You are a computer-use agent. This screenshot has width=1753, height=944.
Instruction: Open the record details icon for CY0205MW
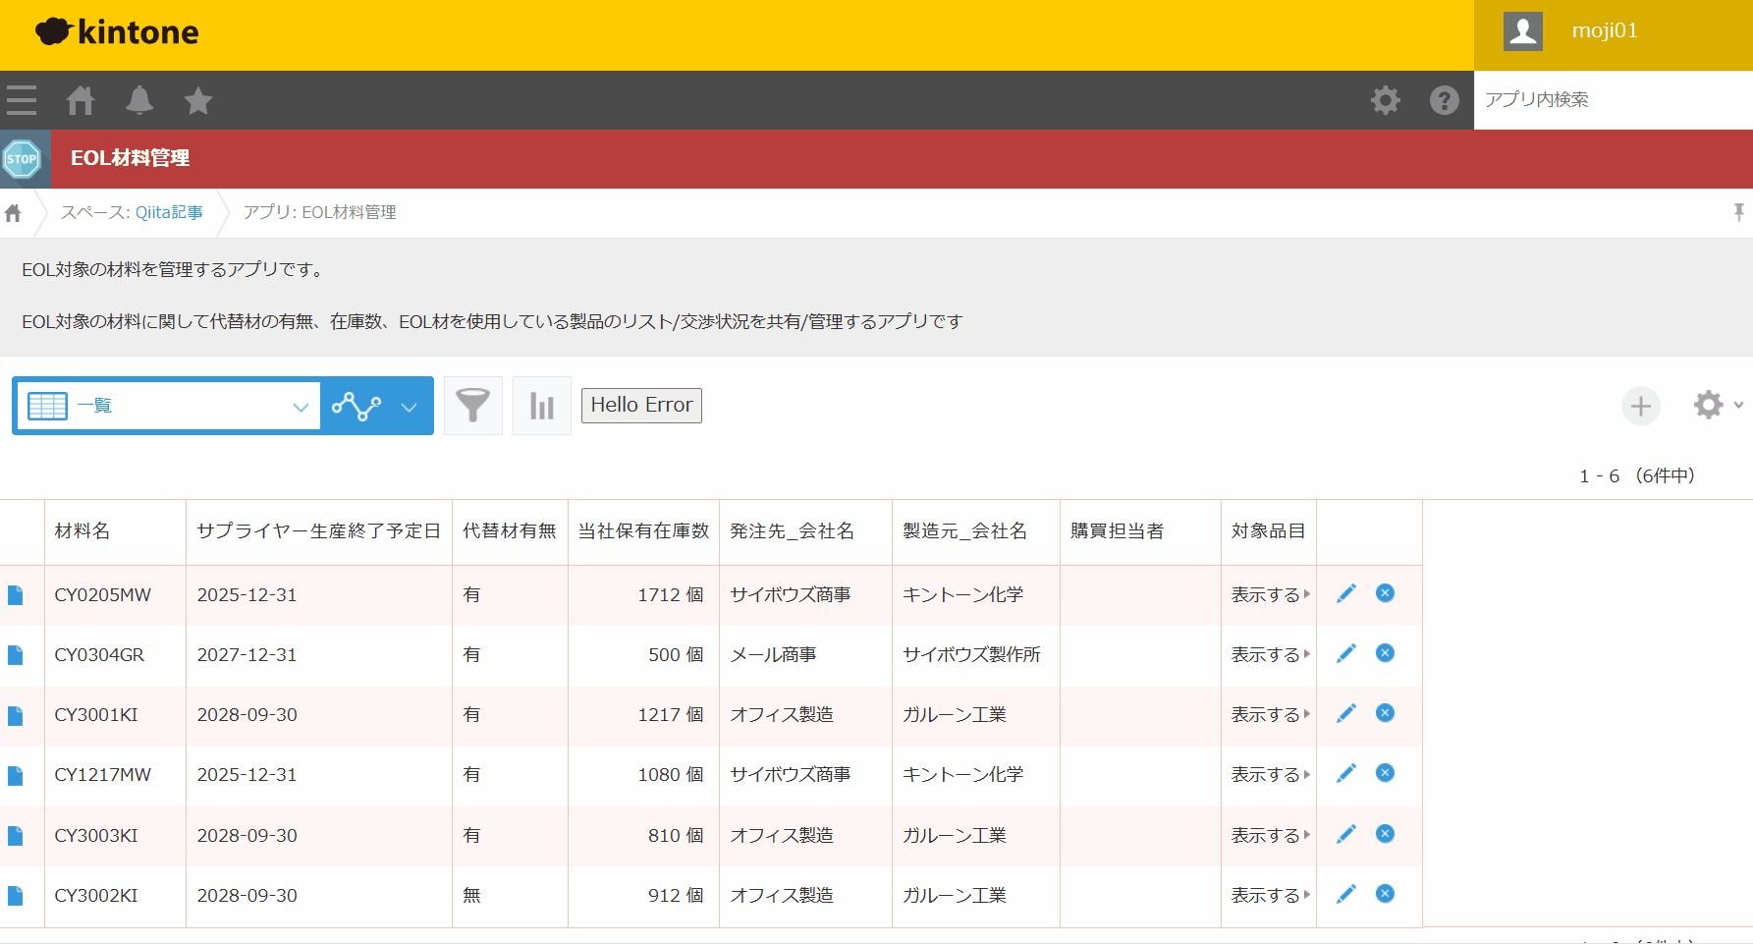(17, 595)
